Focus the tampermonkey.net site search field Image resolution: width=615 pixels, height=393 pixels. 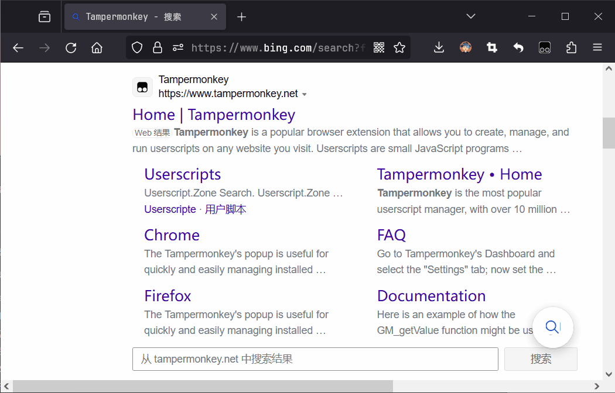tap(315, 359)
